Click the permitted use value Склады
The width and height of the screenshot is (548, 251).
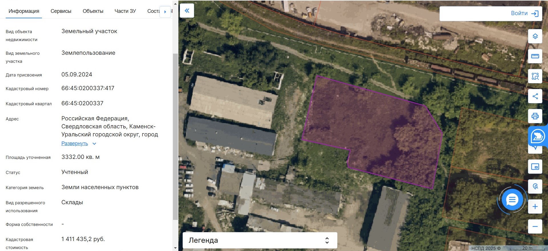[x=72, y=203]
